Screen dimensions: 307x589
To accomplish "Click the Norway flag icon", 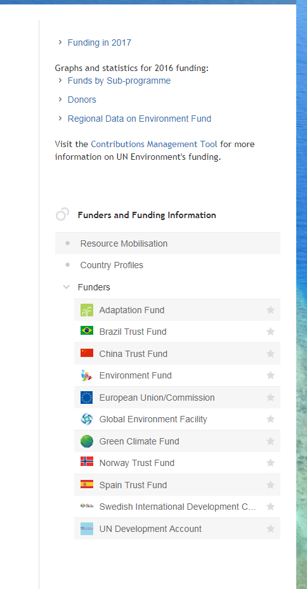I will [x=87, y=462].
